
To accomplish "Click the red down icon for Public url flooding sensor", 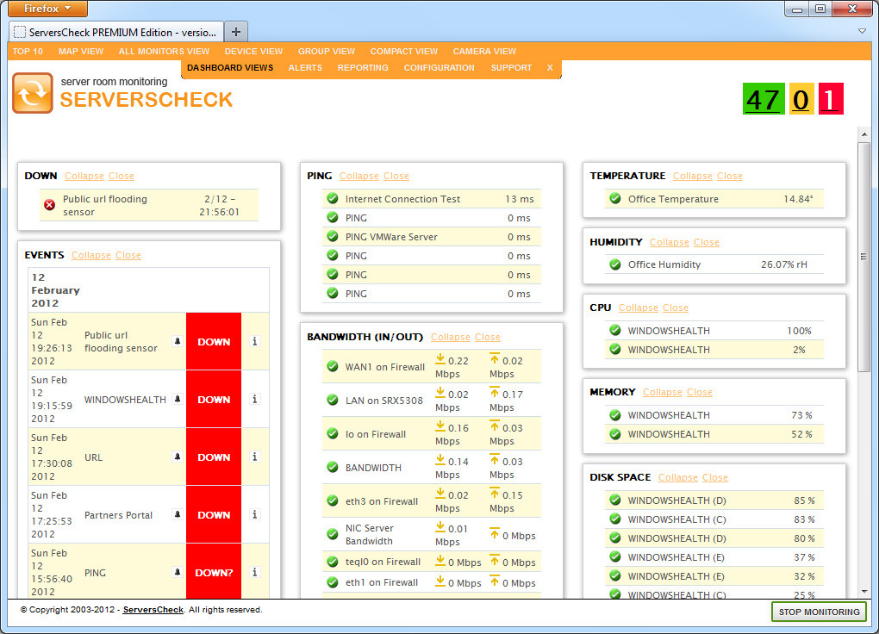I will click(x=49, y=205).
